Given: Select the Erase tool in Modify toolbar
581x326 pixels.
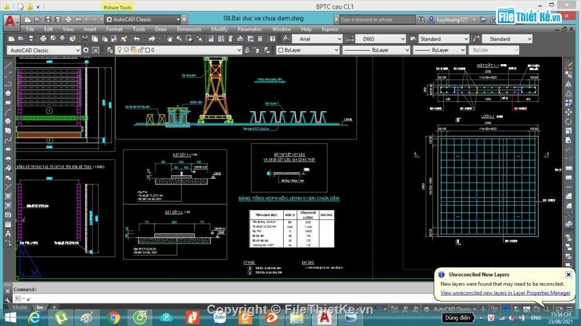Looking at the screenshot, I should (x=569, y=65).
